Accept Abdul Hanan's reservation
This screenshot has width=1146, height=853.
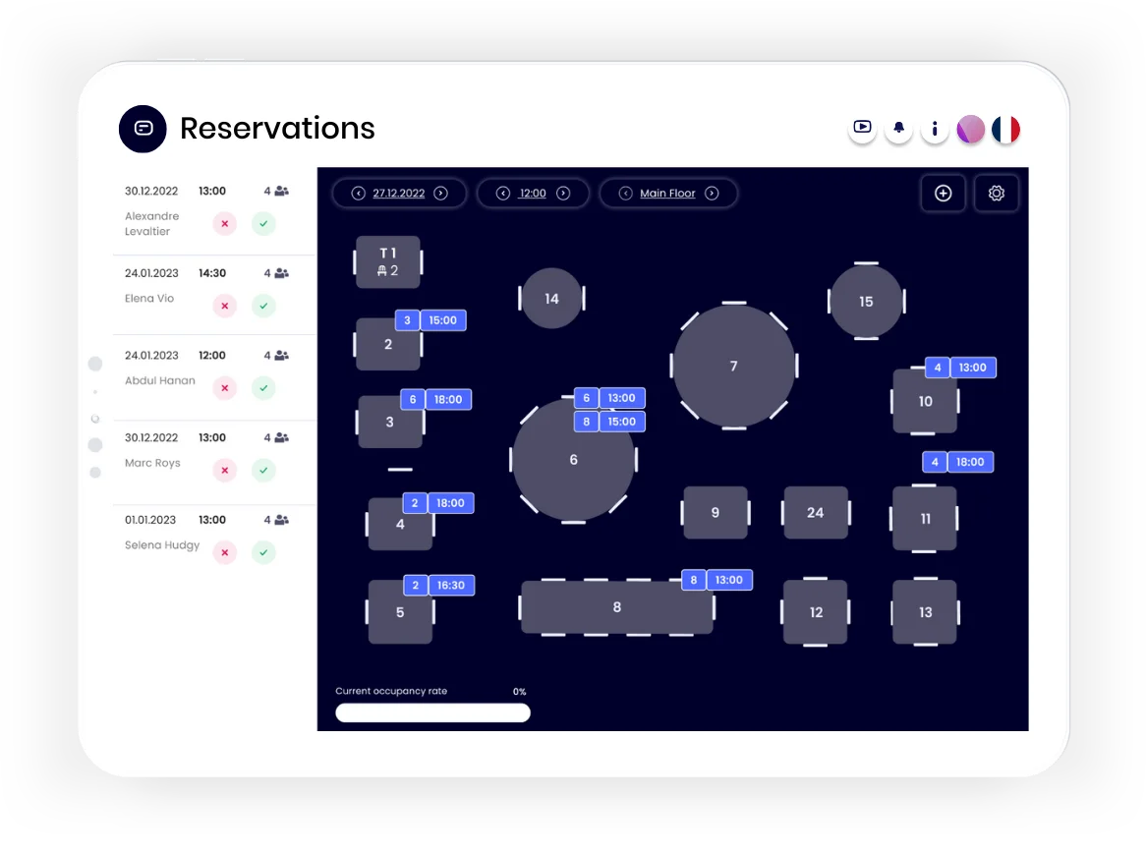coord(263,388)
